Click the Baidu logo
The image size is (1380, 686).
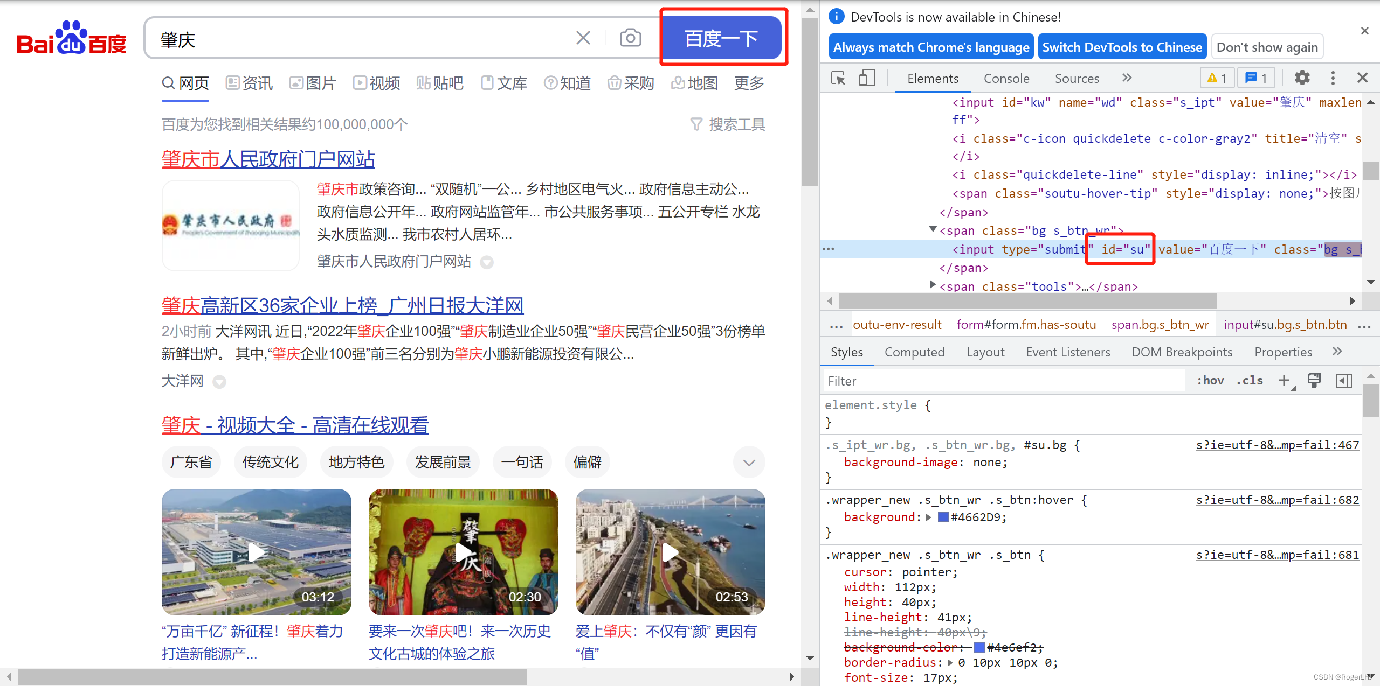pyautogui.click(x=72, y=38)
